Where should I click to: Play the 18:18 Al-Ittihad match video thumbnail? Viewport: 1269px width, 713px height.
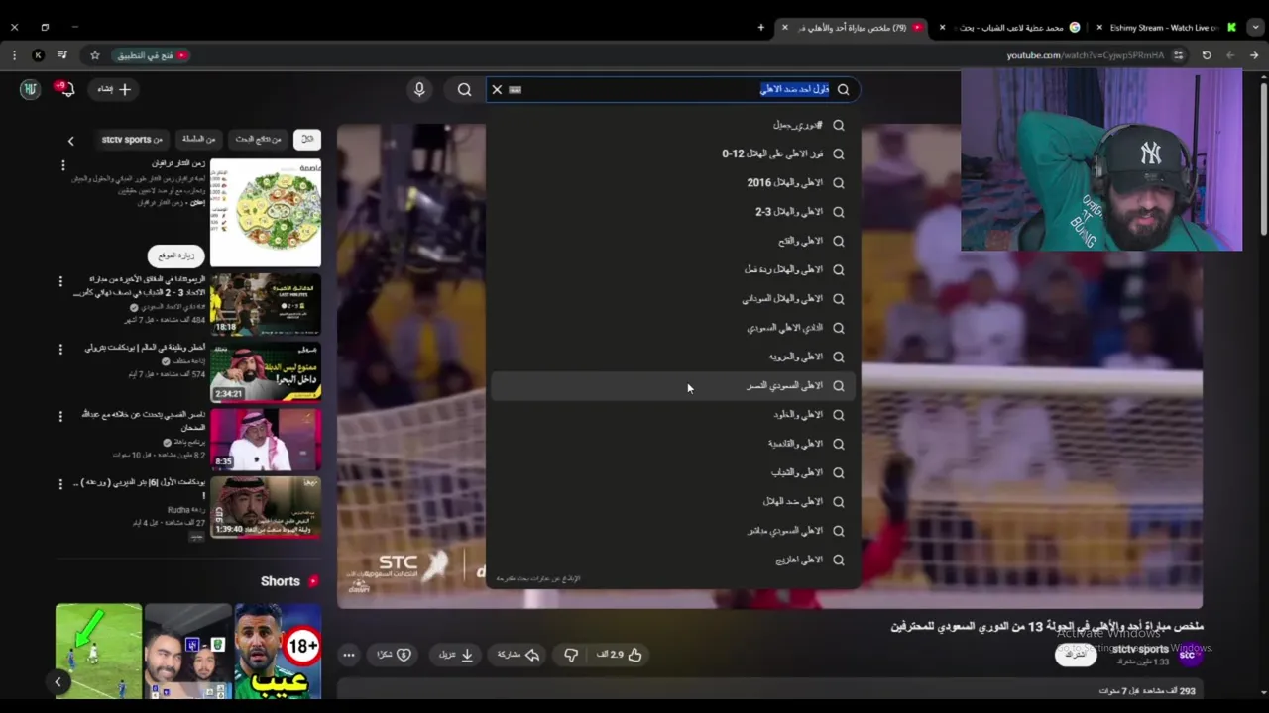point(266,304)
